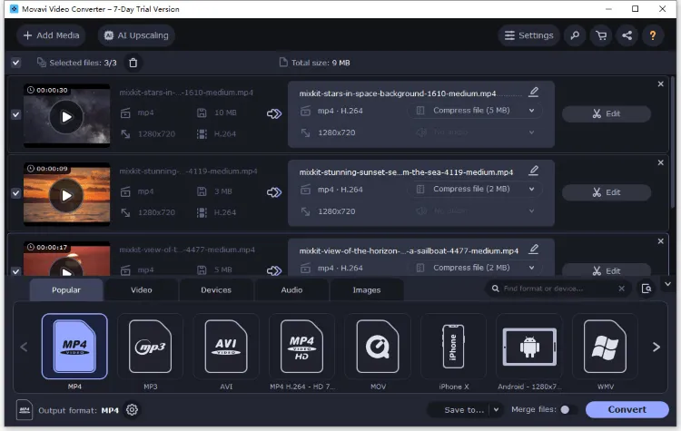The height and width of the screenshot is (431, 681).
Task: Select the MP3 format preset icon
Action: click(x=150, y=347)
